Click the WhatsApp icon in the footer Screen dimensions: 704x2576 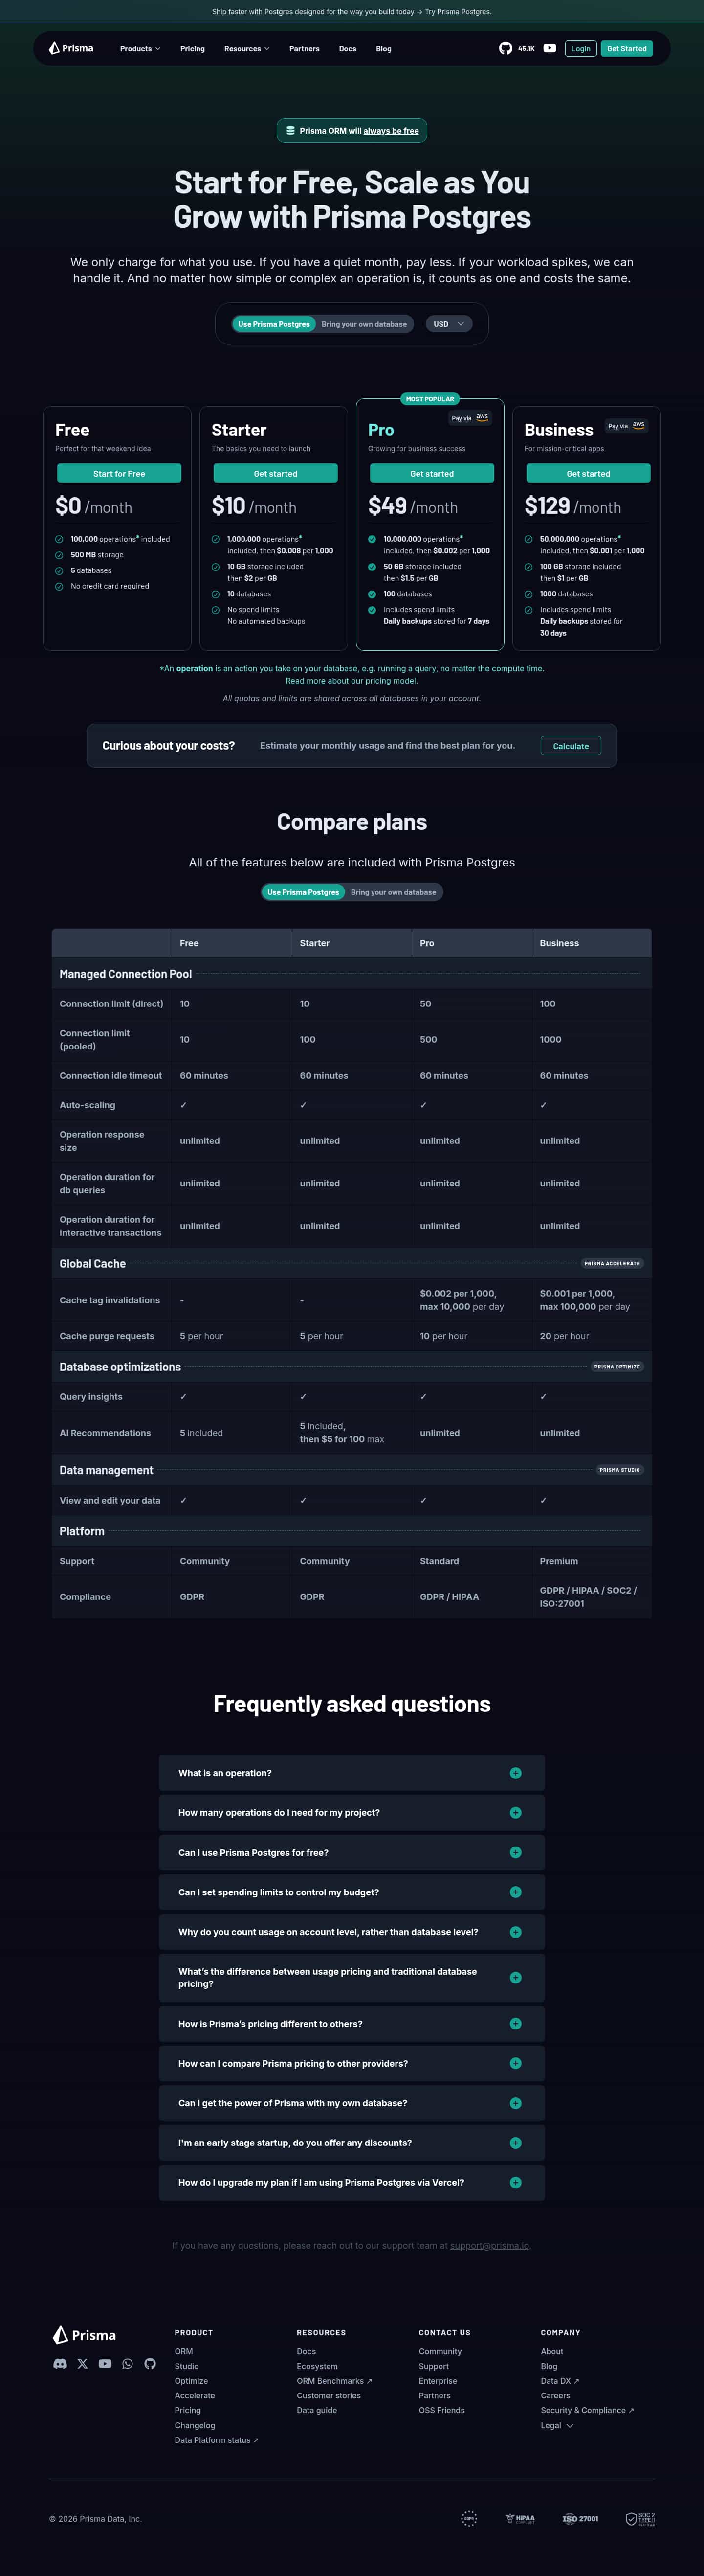coord(128,2364)
